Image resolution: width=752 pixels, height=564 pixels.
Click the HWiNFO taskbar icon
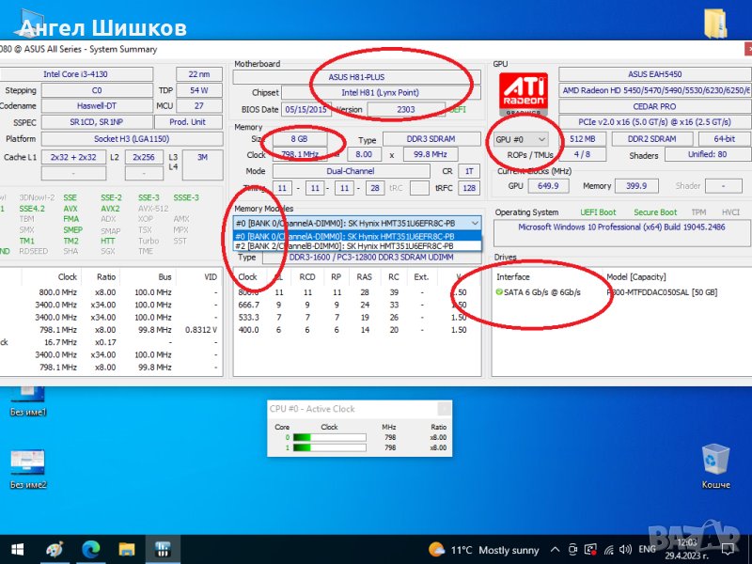pyautogui.click(x=162, y=548)
